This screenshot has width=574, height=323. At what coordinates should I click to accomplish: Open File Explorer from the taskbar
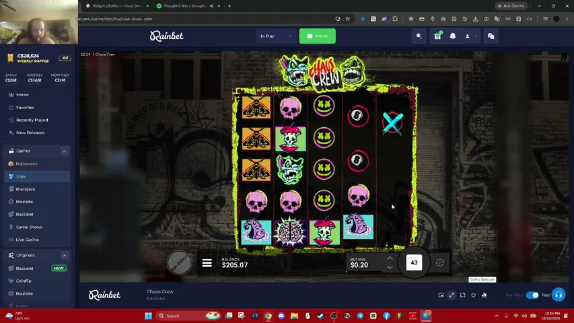(x=294, y=316)
